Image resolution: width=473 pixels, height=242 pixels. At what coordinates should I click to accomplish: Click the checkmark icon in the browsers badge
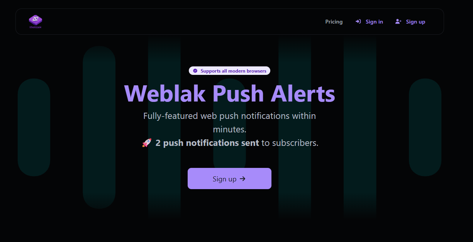tap(195, 71)
